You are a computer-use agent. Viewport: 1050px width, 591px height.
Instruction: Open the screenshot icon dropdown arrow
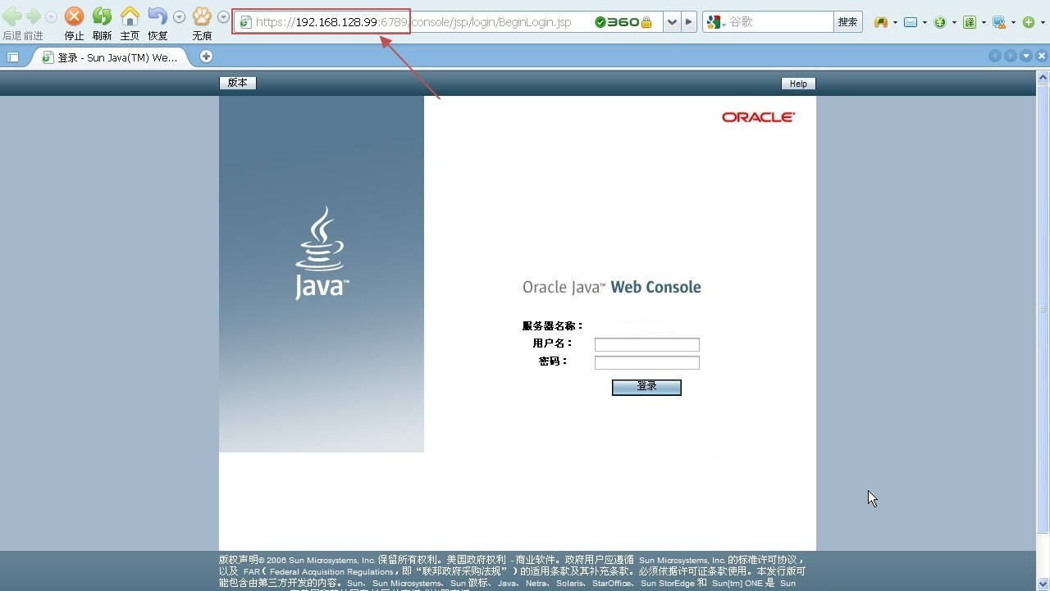[x=1013, y=22]
